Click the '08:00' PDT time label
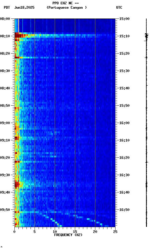This screenshot has height=250, width=159. (5, 19)
